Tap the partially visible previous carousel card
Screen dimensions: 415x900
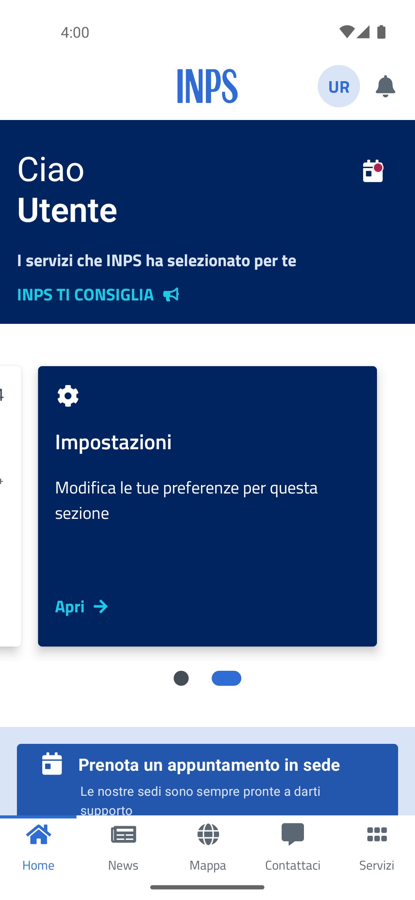[x=10, y=506]
